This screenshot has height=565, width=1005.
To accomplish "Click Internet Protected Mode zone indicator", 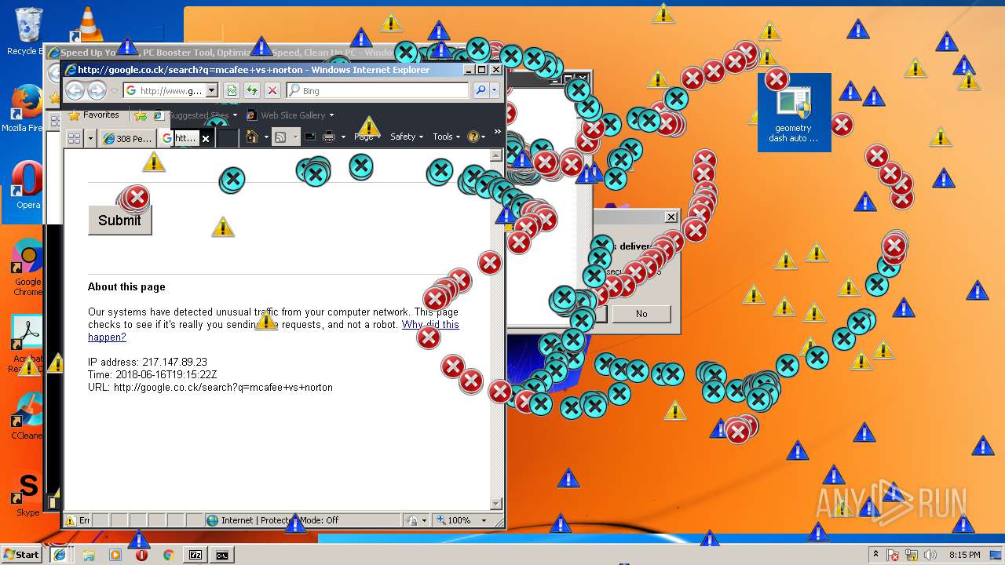I will click(272, 520).
